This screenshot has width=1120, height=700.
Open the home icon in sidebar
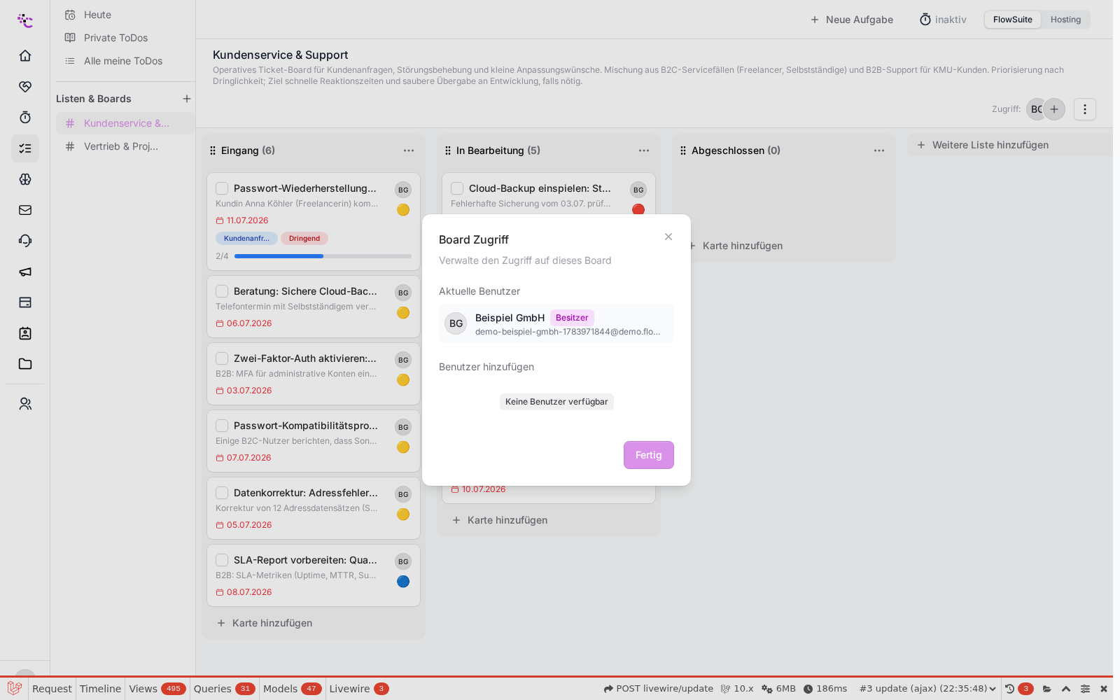point(25,55)
